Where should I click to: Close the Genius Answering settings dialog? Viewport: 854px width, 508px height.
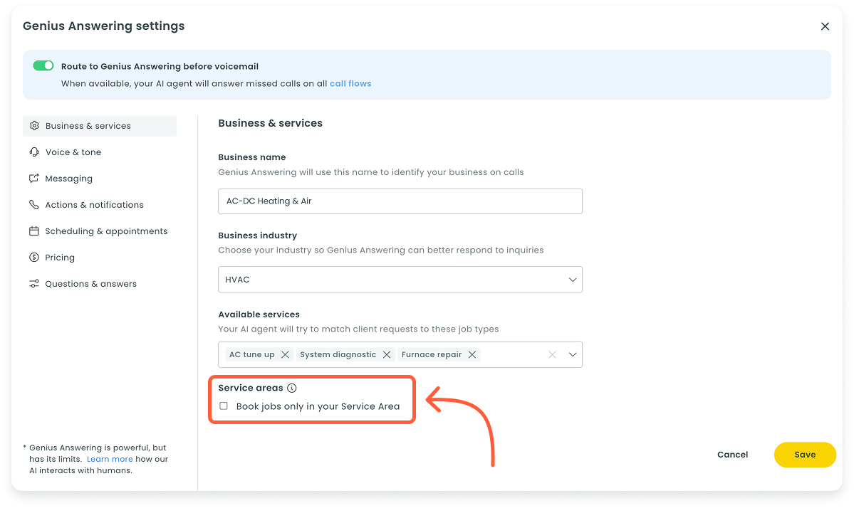(x=825, y=26)
